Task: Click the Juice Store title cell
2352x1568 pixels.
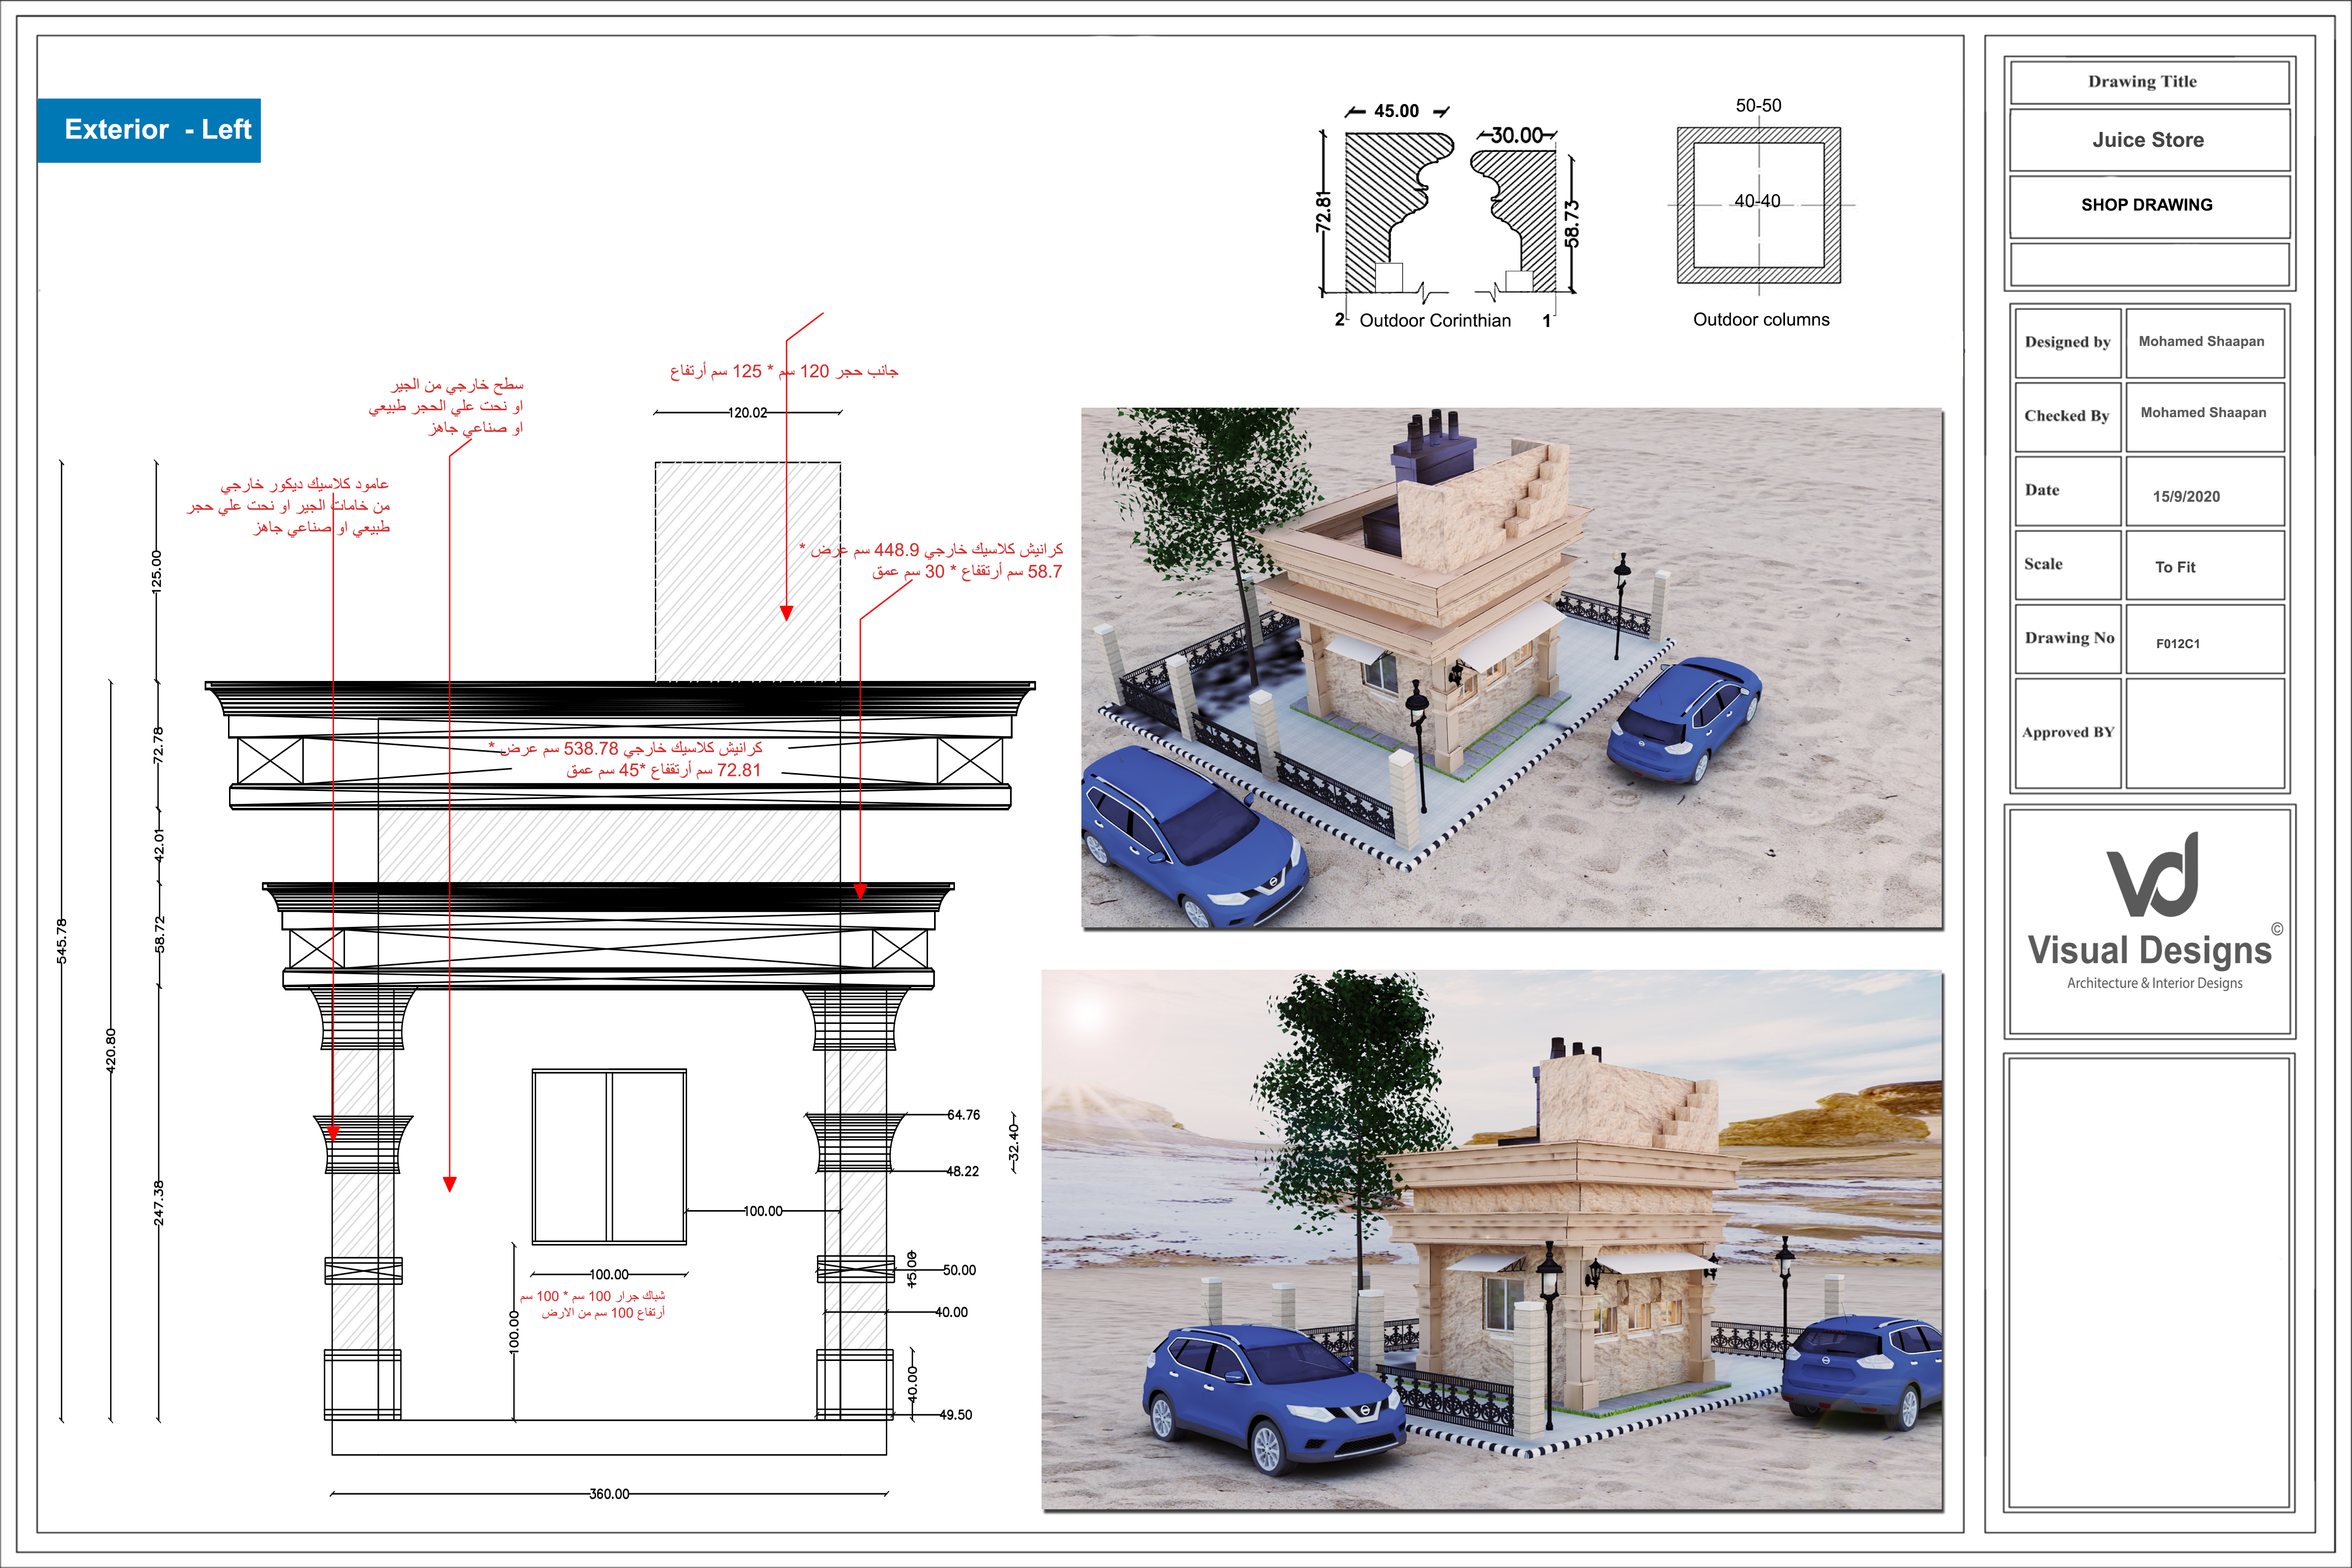Action: pyautogui.click(x=2148, y=141)
